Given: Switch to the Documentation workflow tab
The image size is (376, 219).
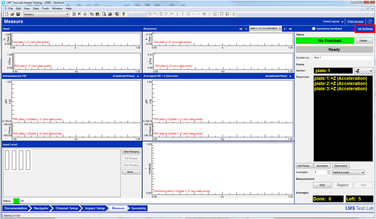Looking at the screenshot, I should pyautogui.click(x=16, y=208).
